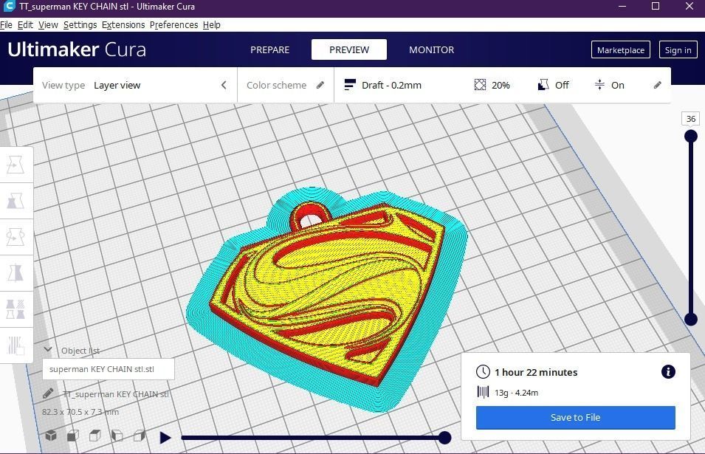
Task: Click the TT_superman KEY CHAIN stl job name
Action: (x=116, y=394)
